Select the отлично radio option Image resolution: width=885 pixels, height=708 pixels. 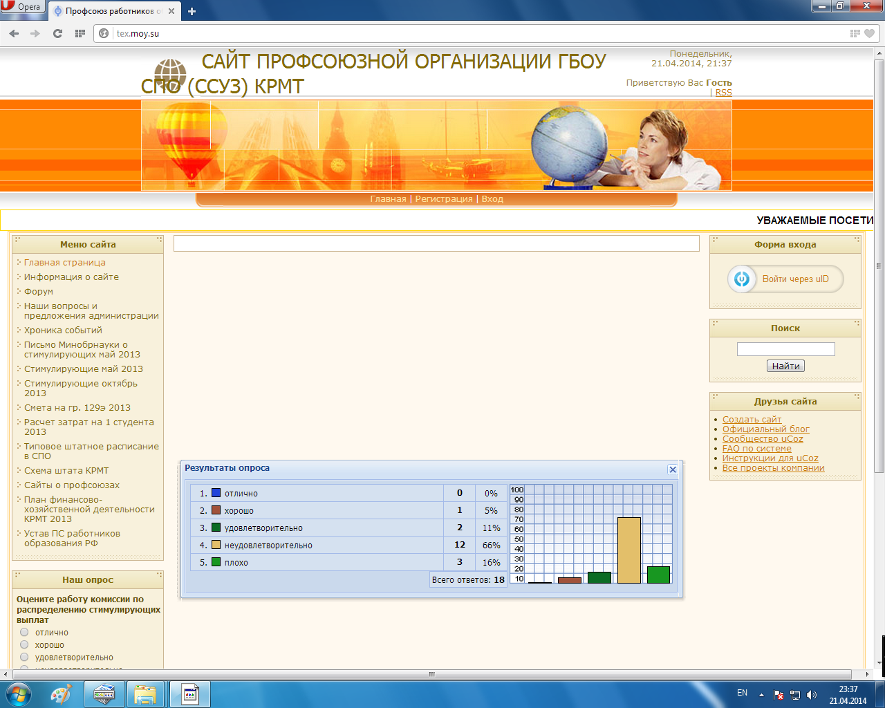coord(24,632)
